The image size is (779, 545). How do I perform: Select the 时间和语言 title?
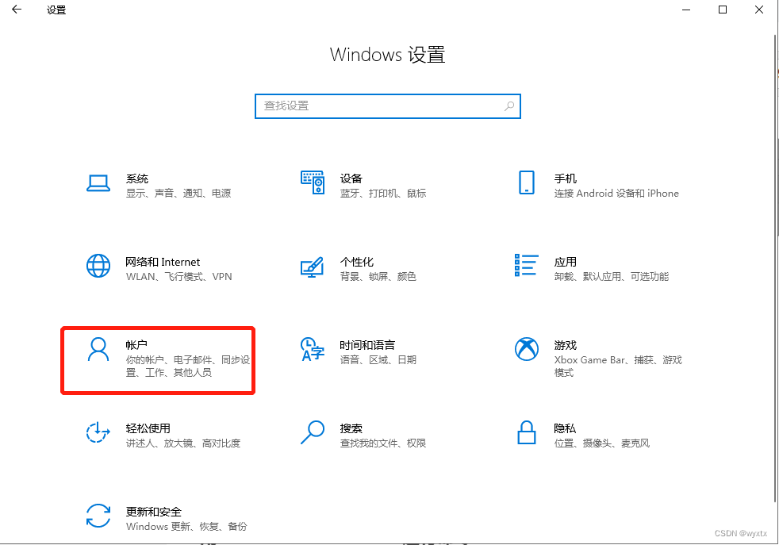[367, 345]
